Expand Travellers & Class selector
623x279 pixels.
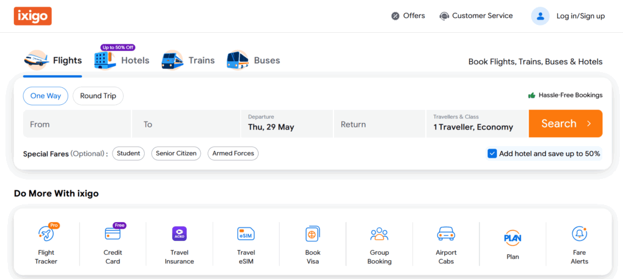click(476, 124)
